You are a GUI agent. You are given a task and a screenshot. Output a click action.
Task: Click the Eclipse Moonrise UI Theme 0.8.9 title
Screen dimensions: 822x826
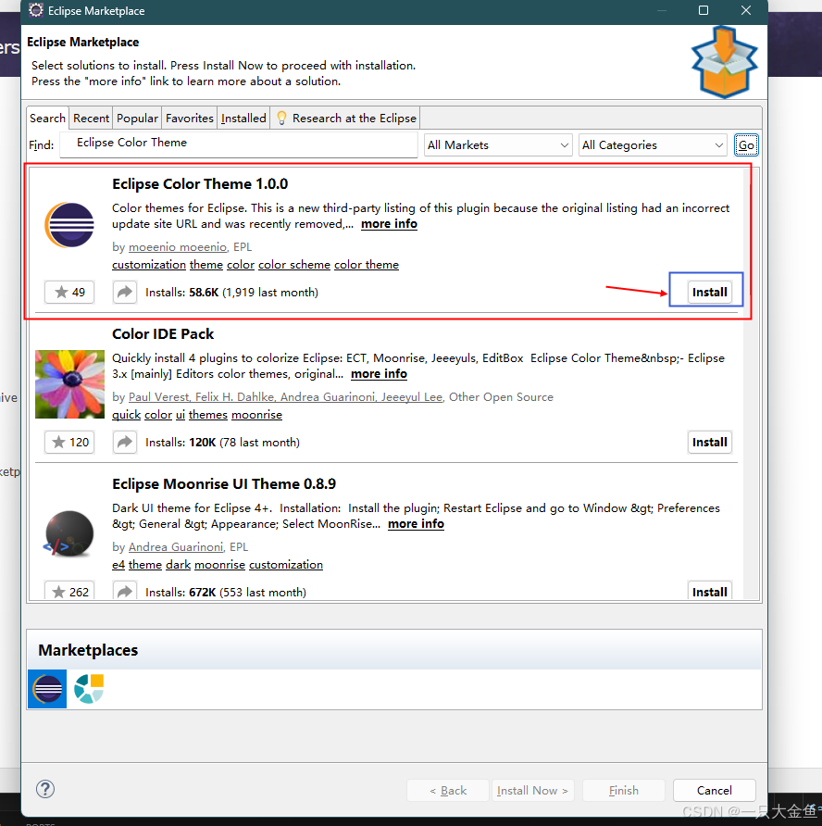pyautogui.click(x=224, y=484)
